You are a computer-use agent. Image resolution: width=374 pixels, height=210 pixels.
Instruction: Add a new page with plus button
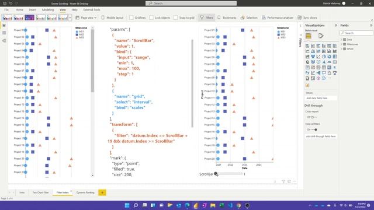coord(102,192)
